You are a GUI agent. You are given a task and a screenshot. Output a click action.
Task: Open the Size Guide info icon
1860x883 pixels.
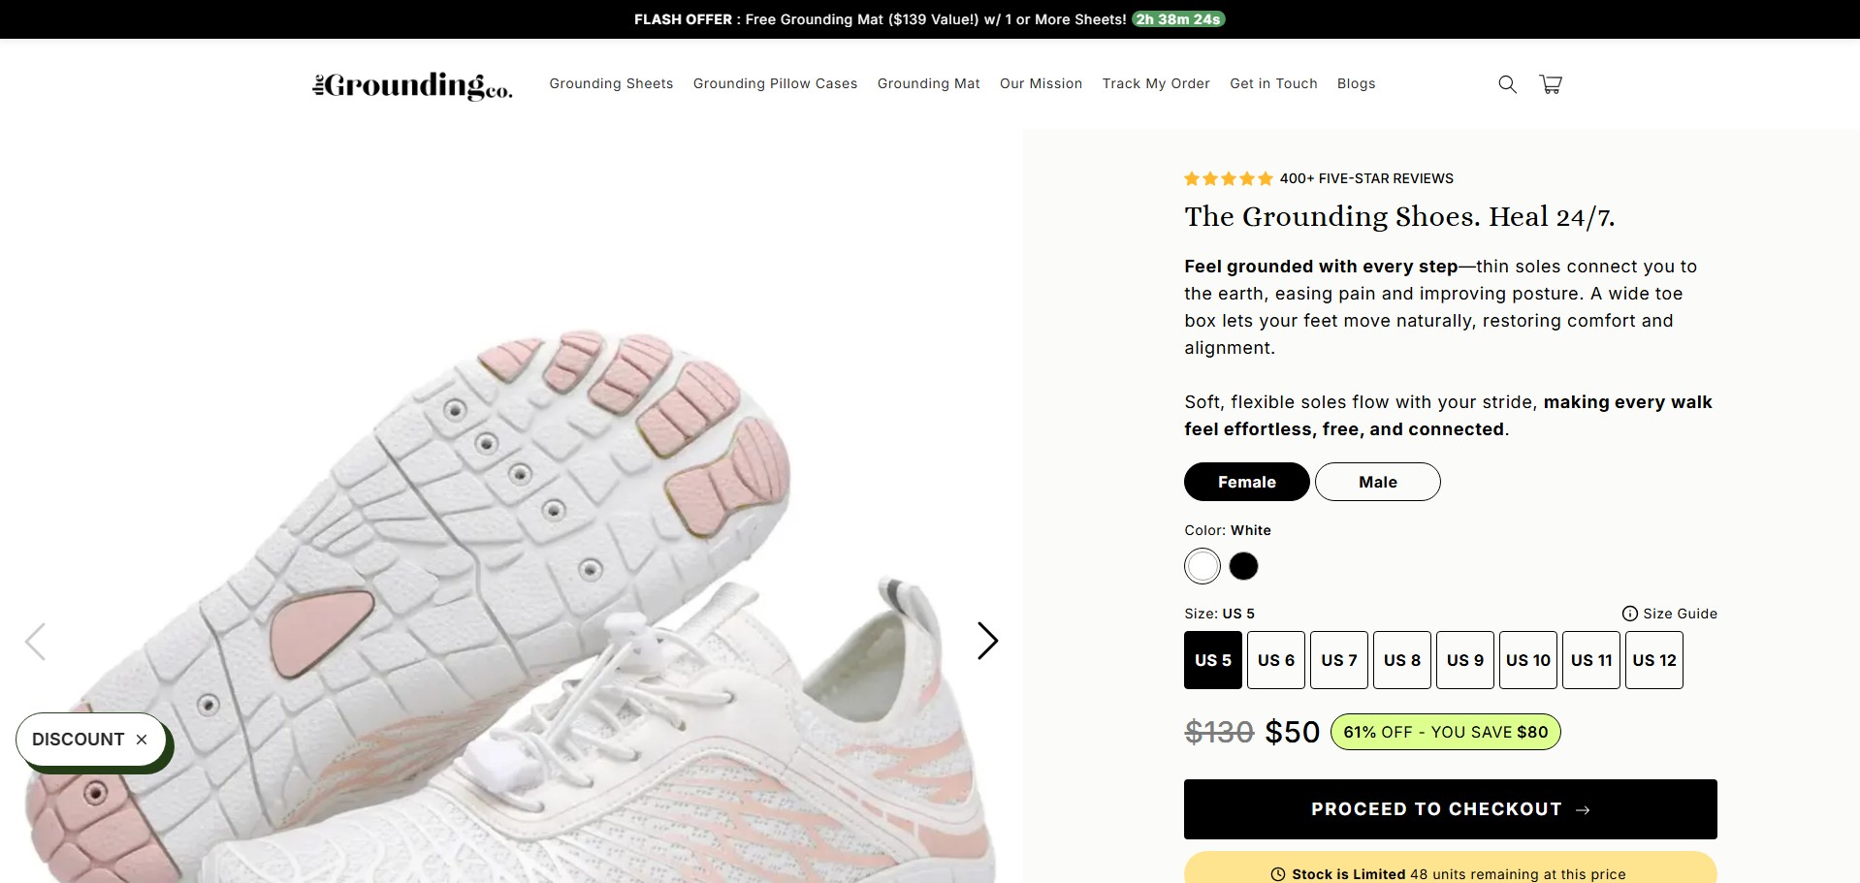[1630, 614]
